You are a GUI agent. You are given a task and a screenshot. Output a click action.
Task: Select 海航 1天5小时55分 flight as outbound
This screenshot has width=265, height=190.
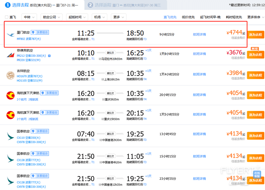255,115
